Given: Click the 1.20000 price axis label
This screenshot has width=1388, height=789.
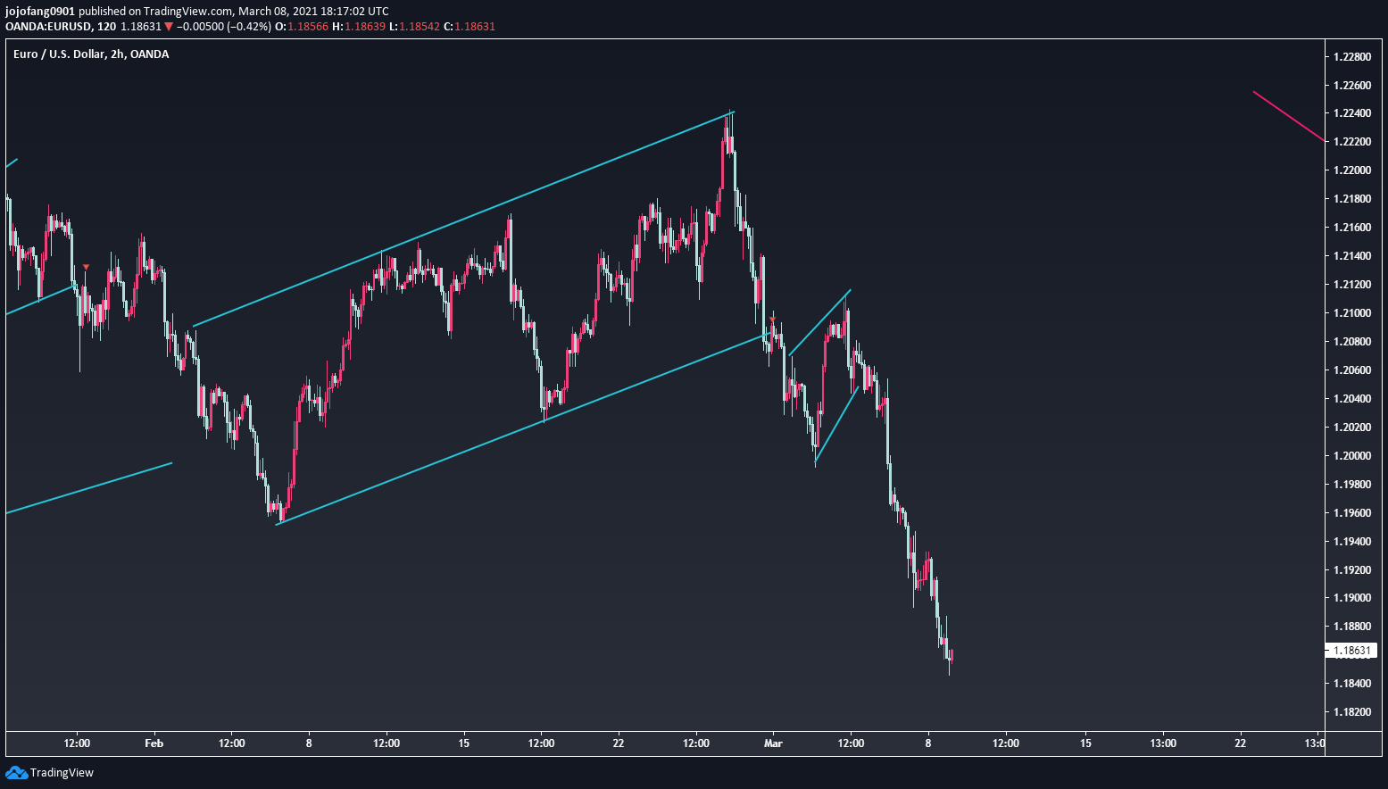Looking at the screenshot, I should pyautogui.click(x=1351, y=456).
